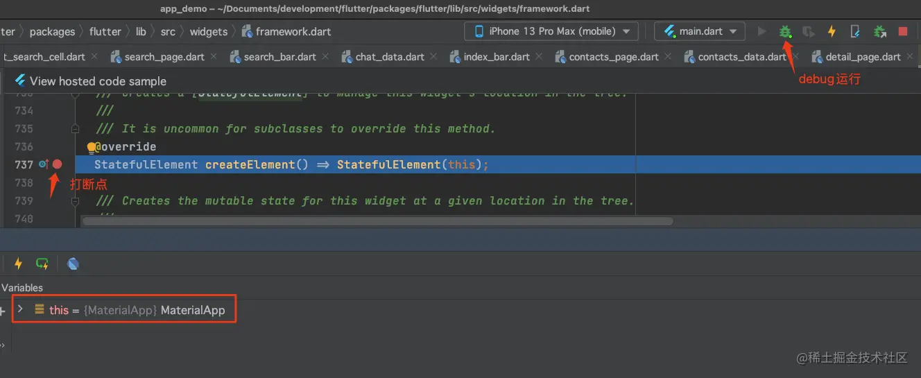Switch to the detail_page.dart tab
This screenshot has height=378, width=921.
pos(863,57)
